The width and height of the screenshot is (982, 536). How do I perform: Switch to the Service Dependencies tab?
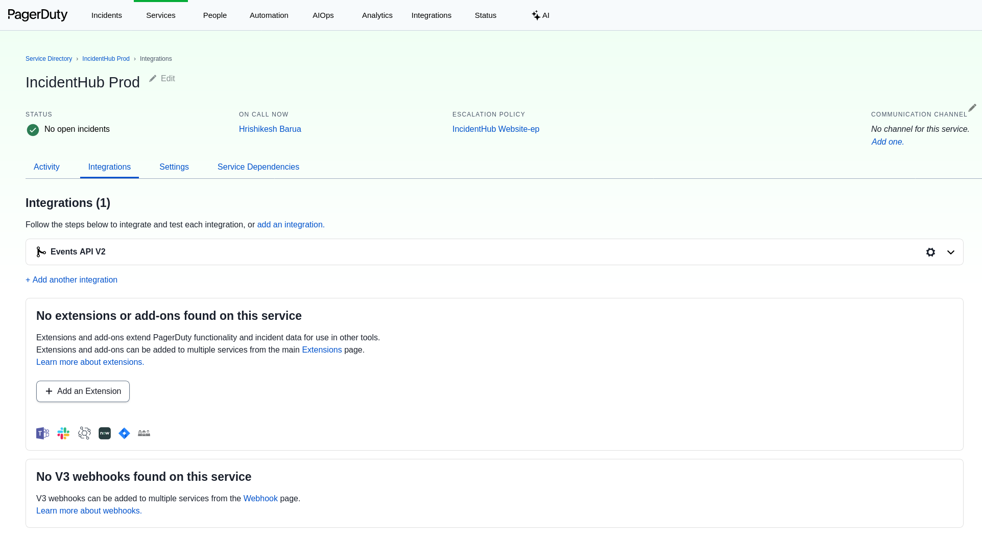tap(258, 167)
